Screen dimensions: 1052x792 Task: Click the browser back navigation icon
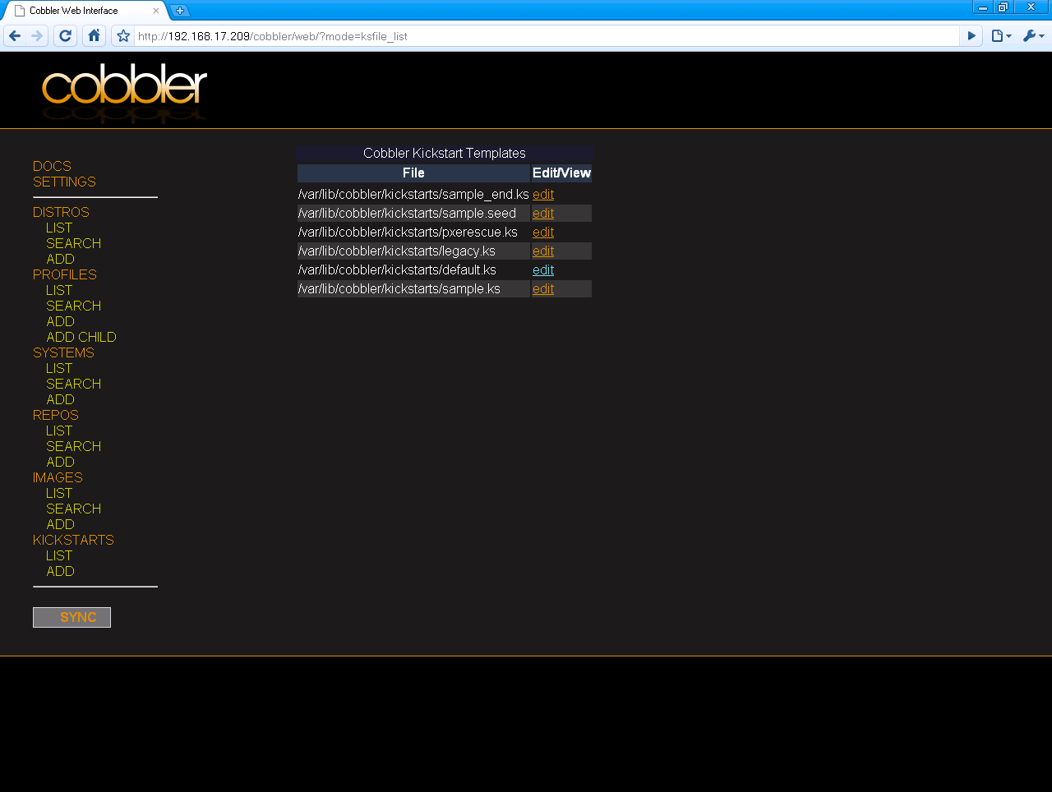13,35
